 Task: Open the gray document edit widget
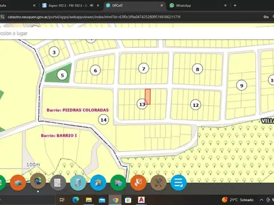[x=58, y=183]
